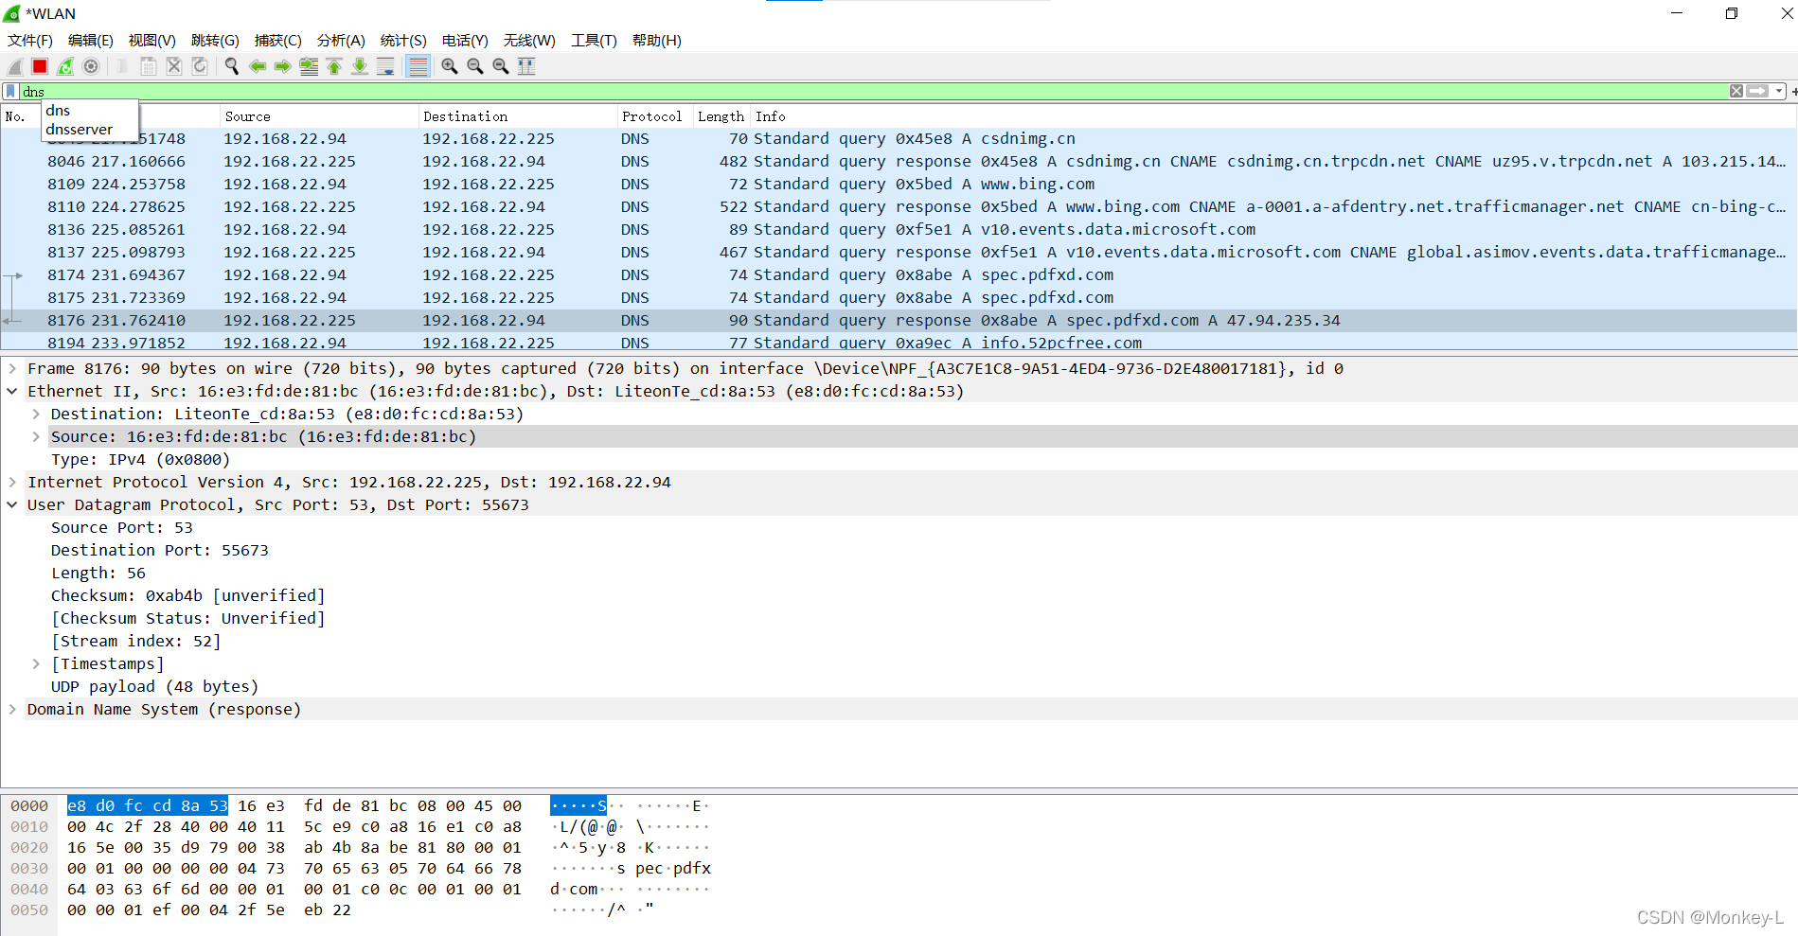Expand the Source 16:e3:fd:de:81:bc node
This screenshot has width=1798, height=936.
(x=36, y=436)
